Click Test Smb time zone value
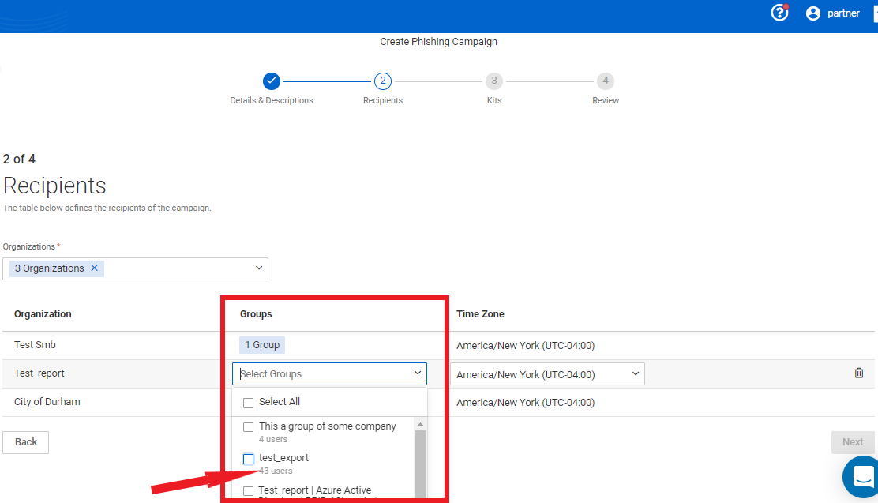 (525, 346)
